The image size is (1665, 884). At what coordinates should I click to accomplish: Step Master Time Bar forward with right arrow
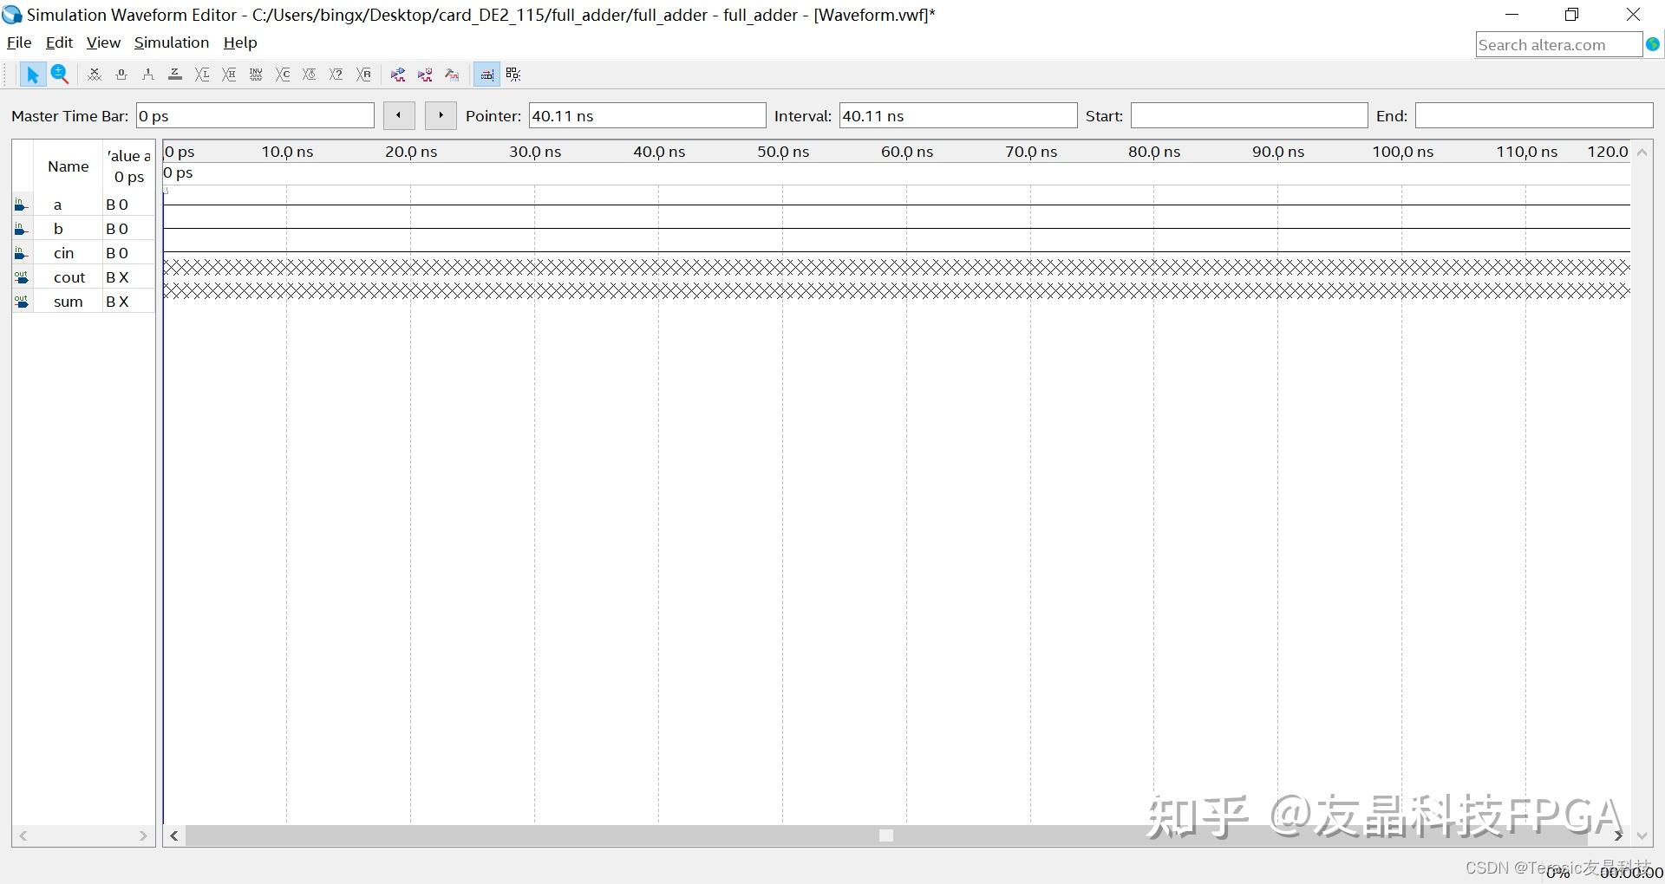pyautogui.click(x=441, y=114)
